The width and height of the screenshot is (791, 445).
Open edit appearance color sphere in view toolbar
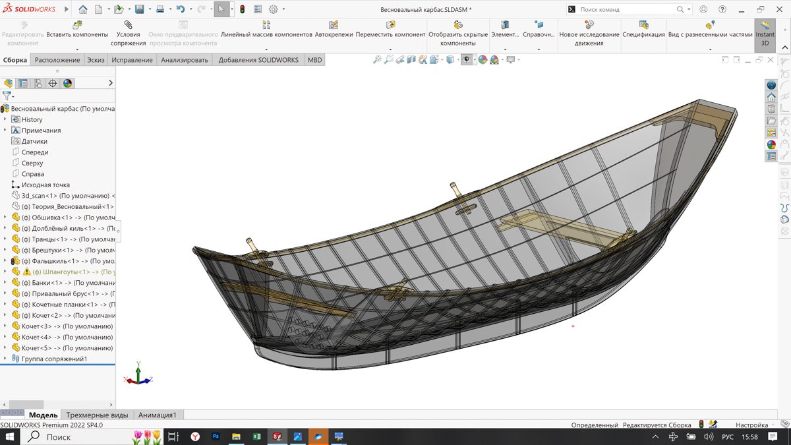483,60
